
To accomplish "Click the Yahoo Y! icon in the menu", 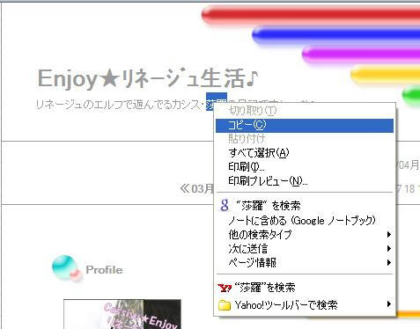I will [225, 288].
